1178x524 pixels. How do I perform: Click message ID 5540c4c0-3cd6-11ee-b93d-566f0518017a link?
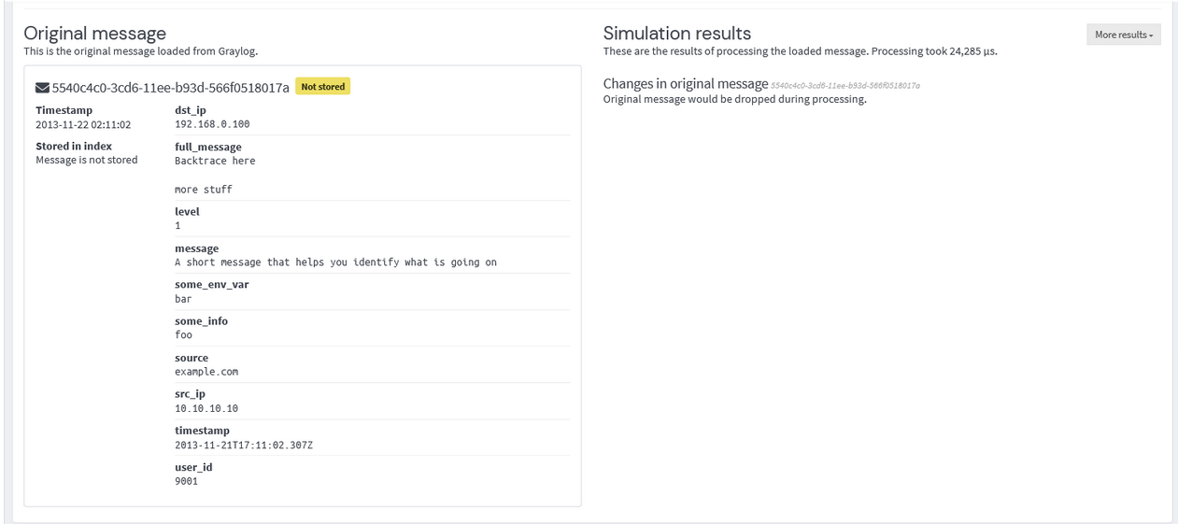click(170, 88)
